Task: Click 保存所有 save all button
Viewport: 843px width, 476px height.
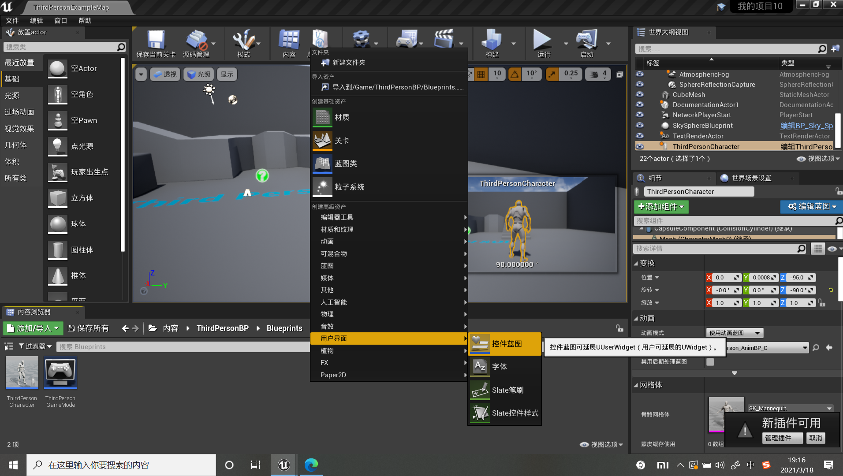Action: (x=88, y=328)
